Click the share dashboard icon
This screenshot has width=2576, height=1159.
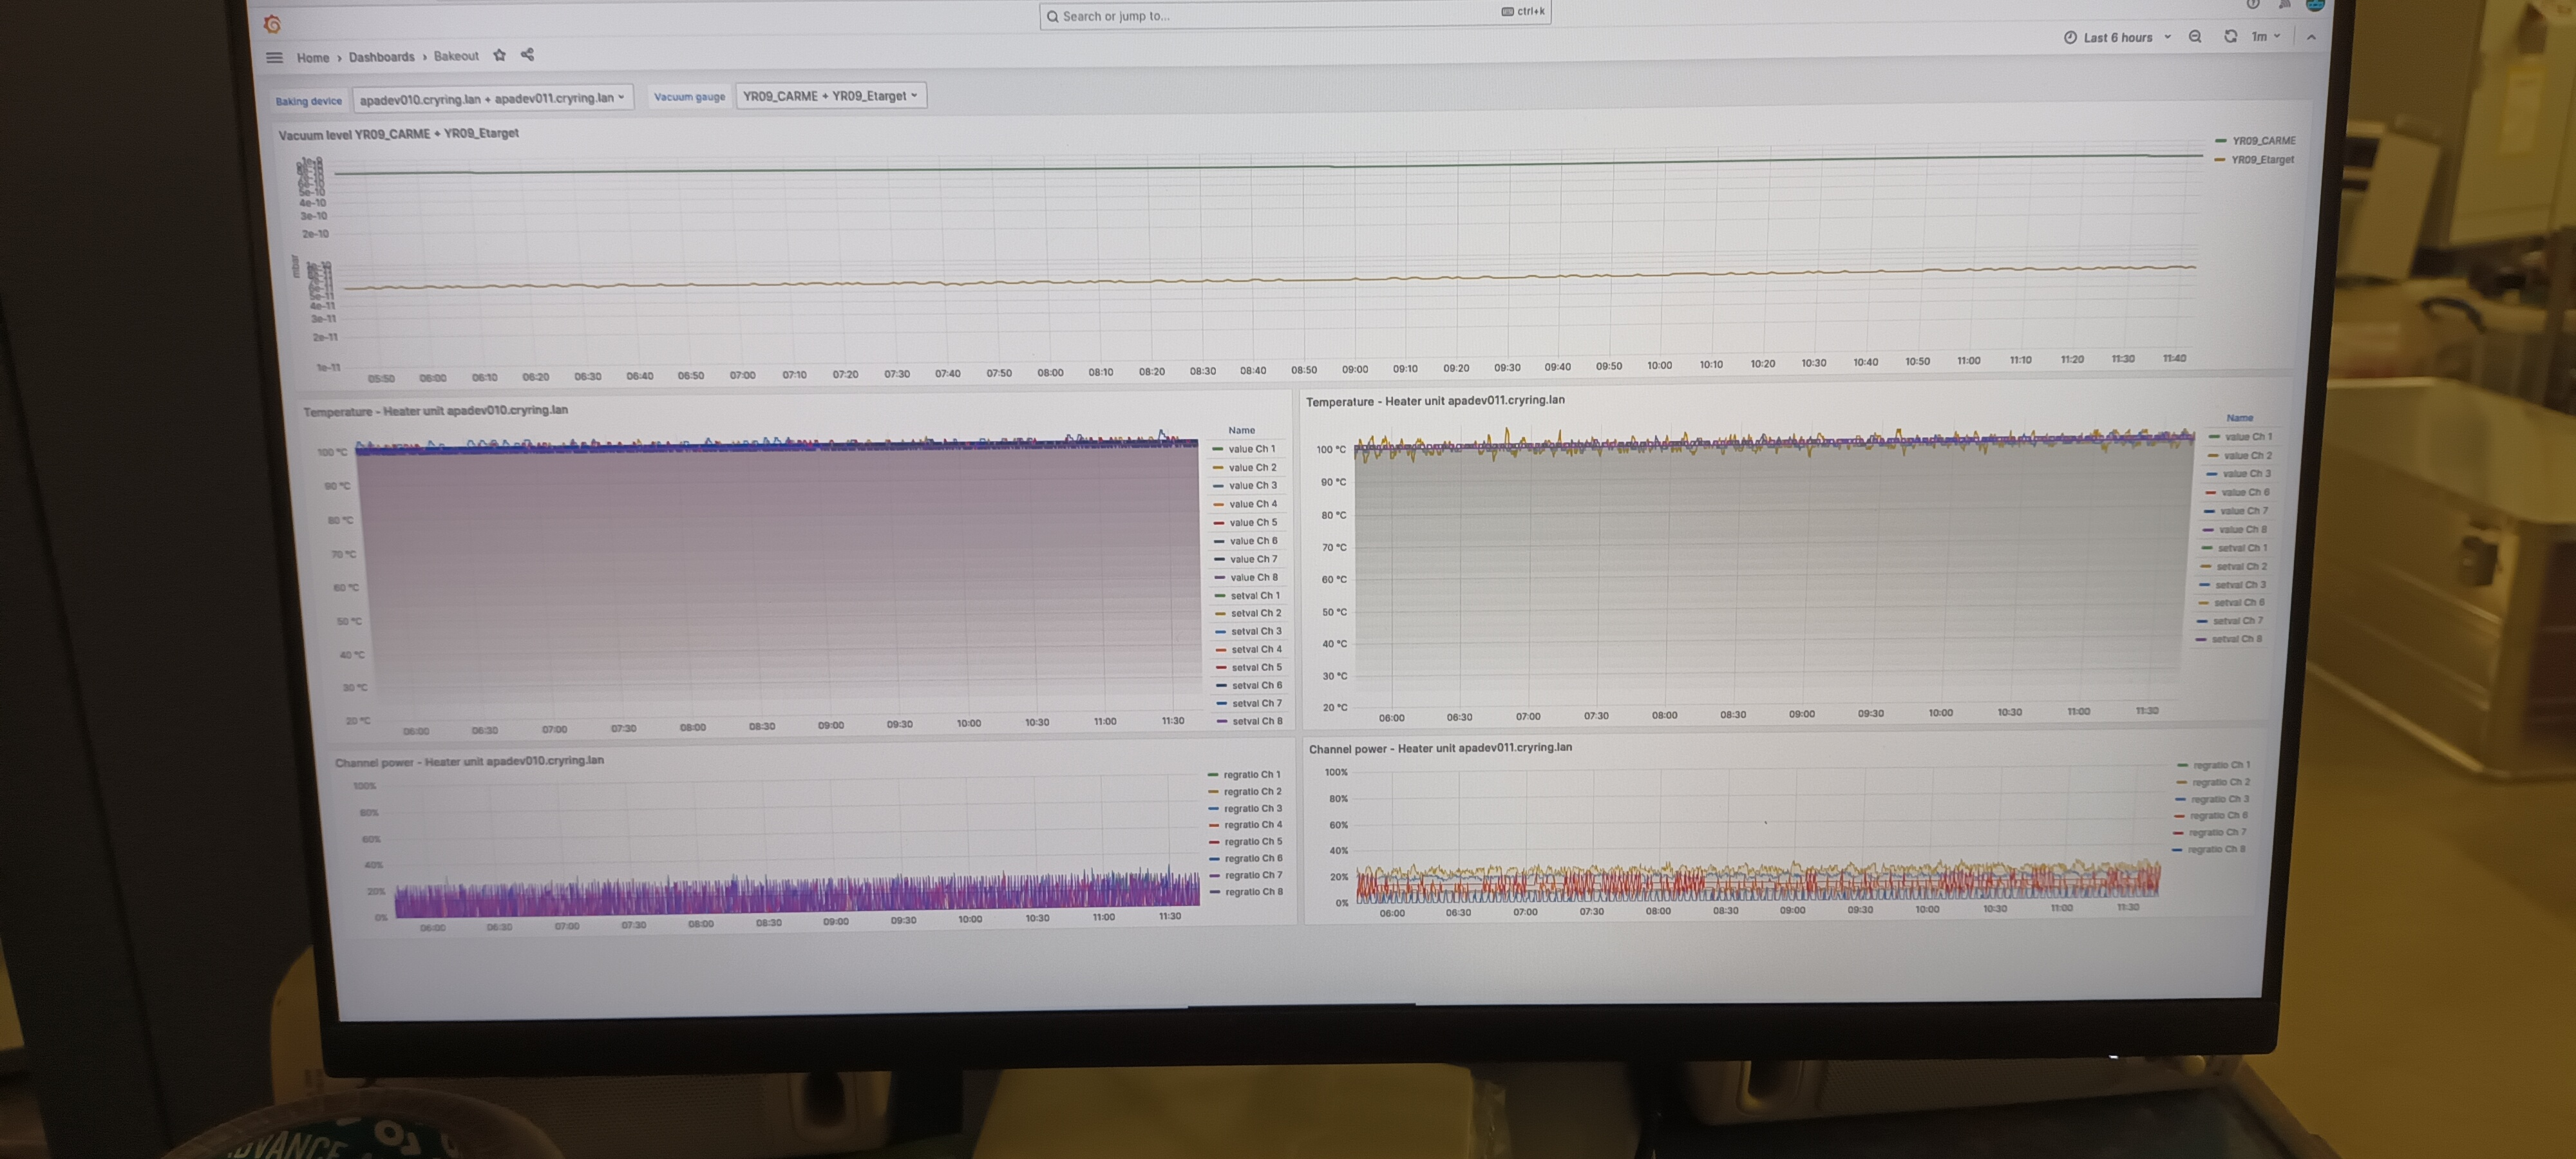click(527, 55)
